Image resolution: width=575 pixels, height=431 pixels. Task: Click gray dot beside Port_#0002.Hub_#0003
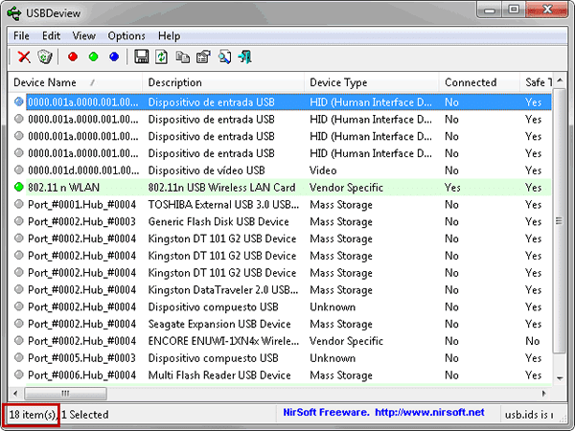pyautogui.click(x=19, y=221)
